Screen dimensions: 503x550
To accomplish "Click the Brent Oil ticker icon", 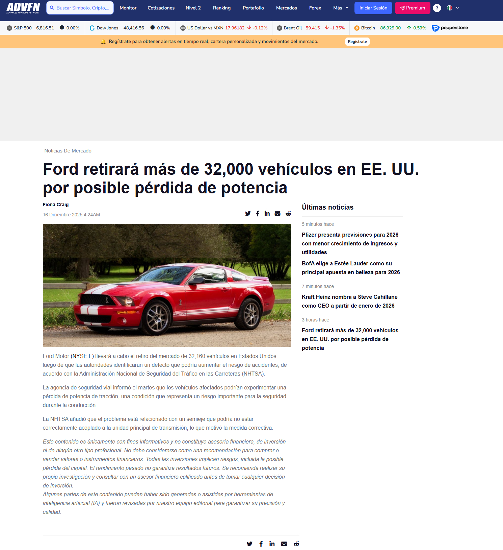I will pos(280,28).
